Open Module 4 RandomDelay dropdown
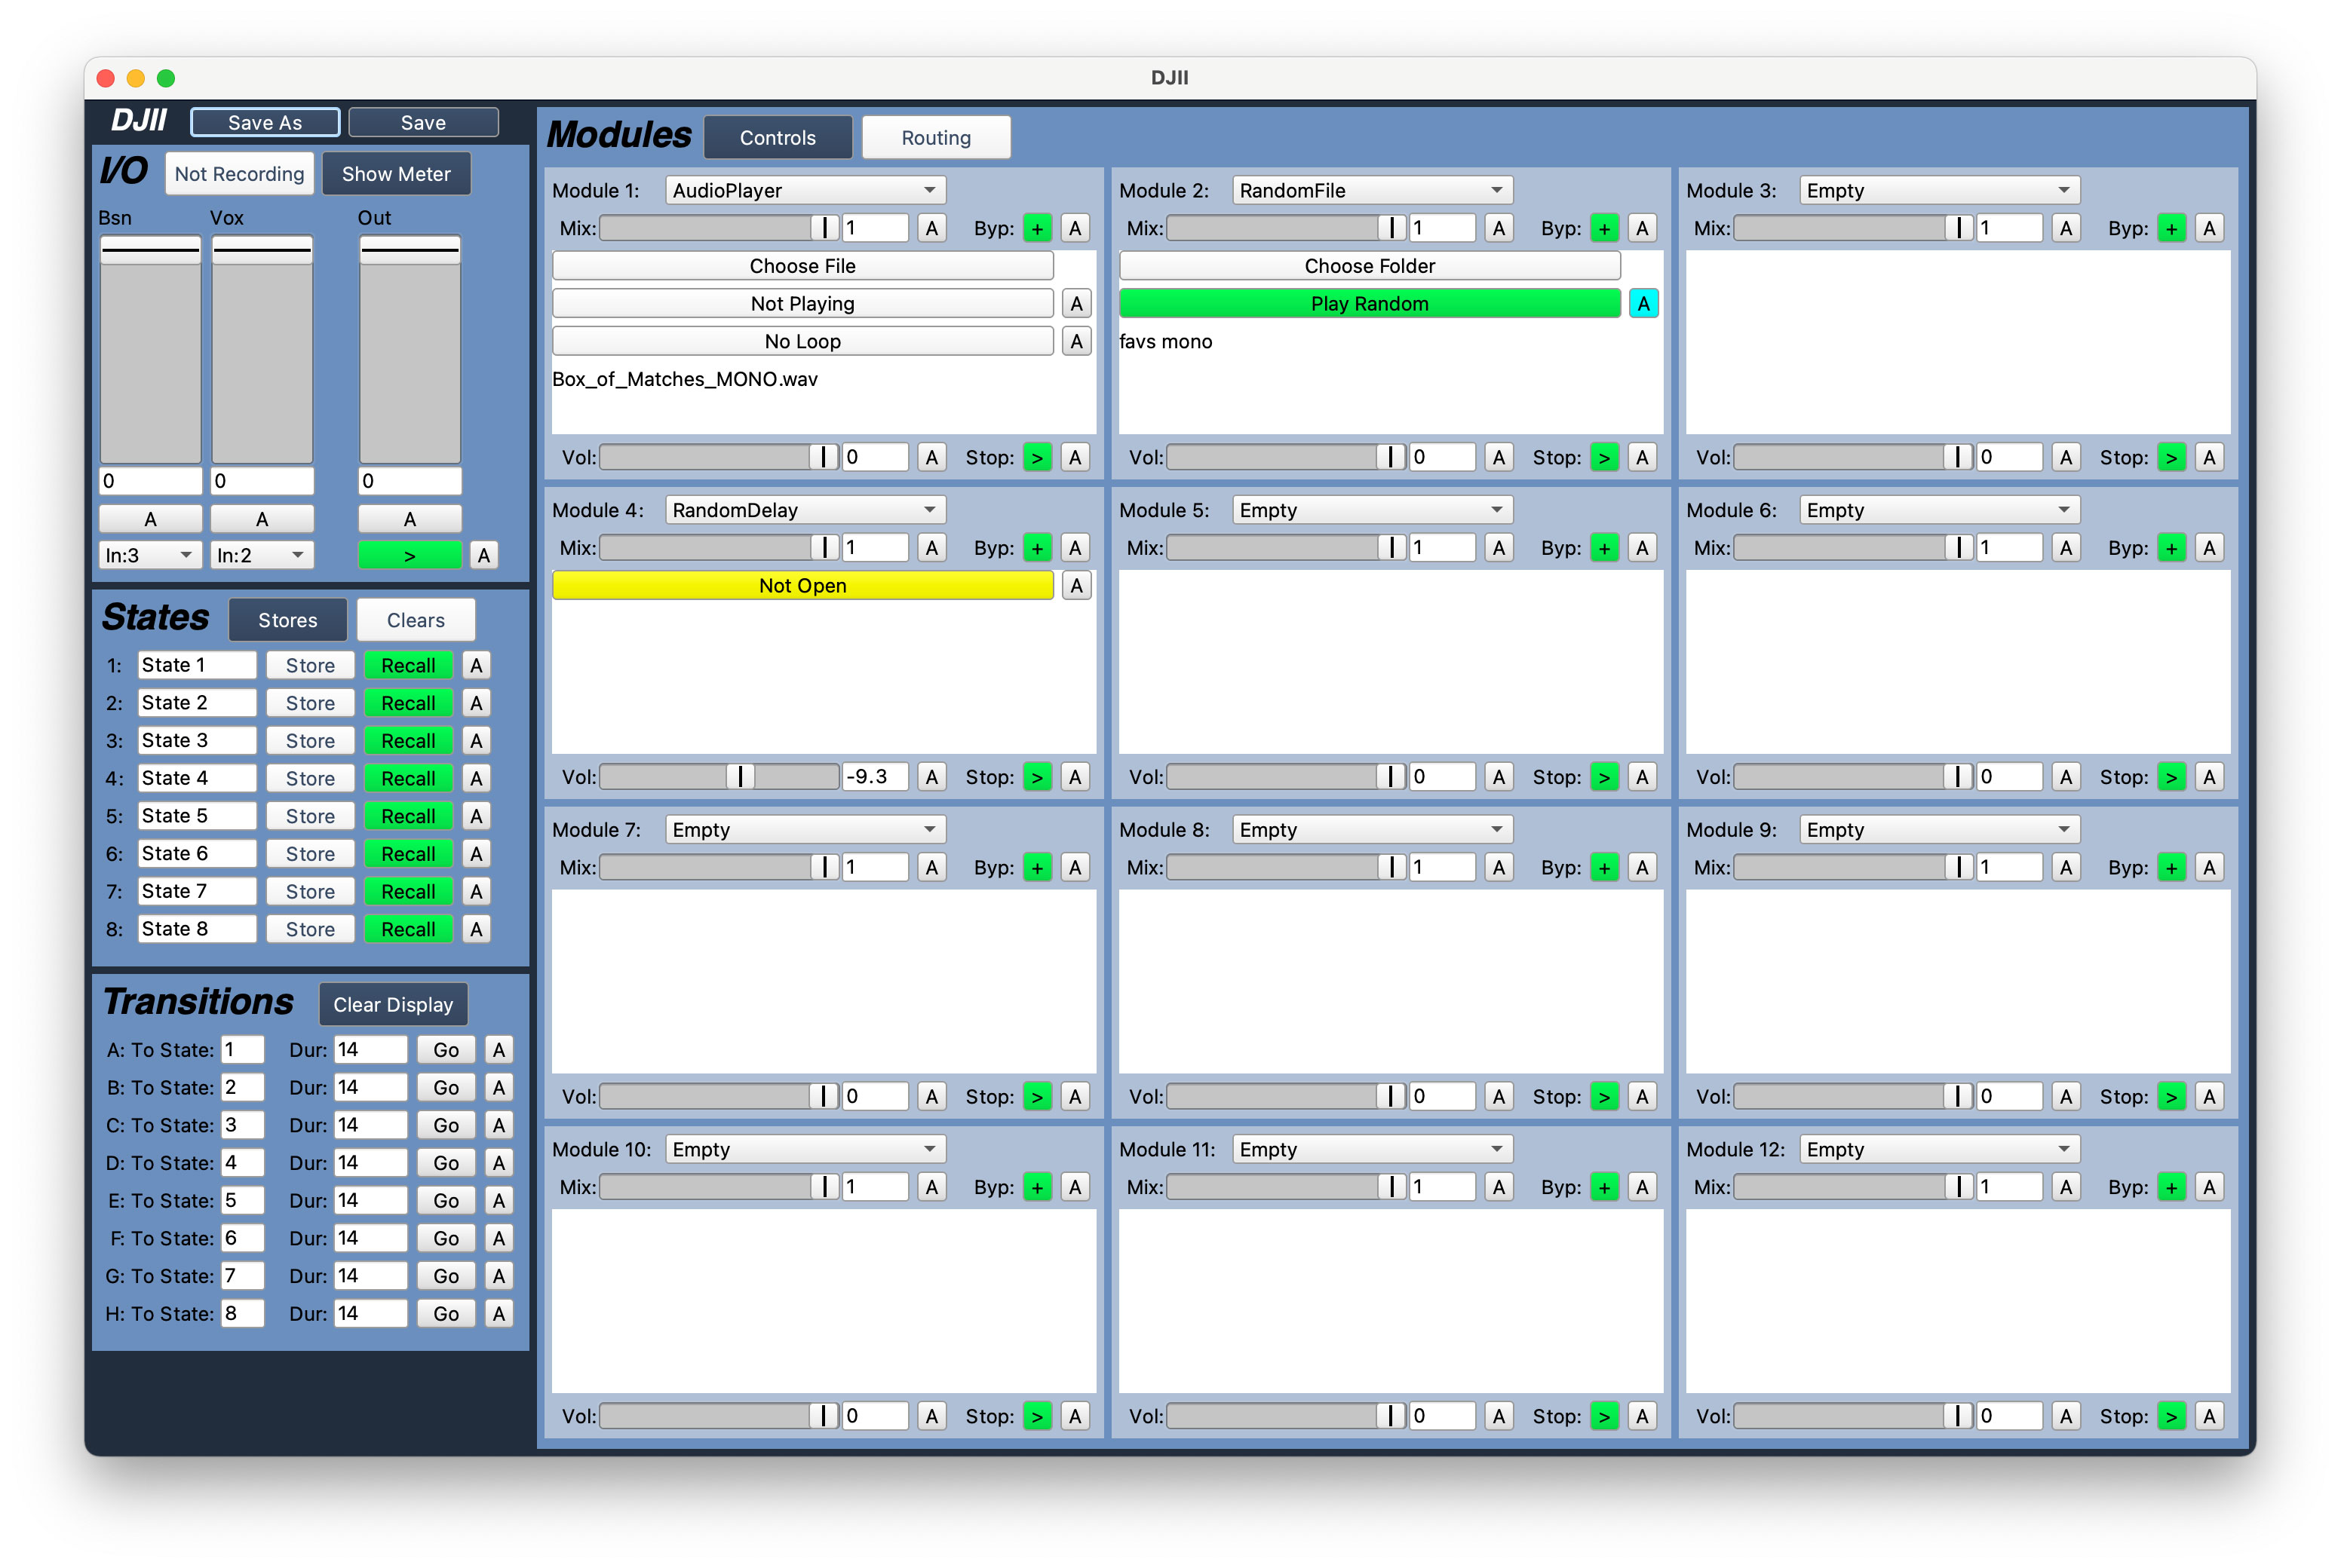Viewport: 2341px width, 1568px height. tap(805, 510)
